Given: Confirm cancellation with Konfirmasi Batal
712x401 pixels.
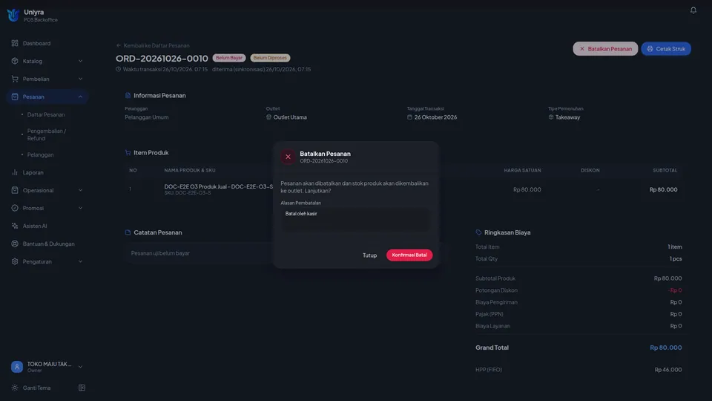Looking at the screenshot, I should pos(409,255).
